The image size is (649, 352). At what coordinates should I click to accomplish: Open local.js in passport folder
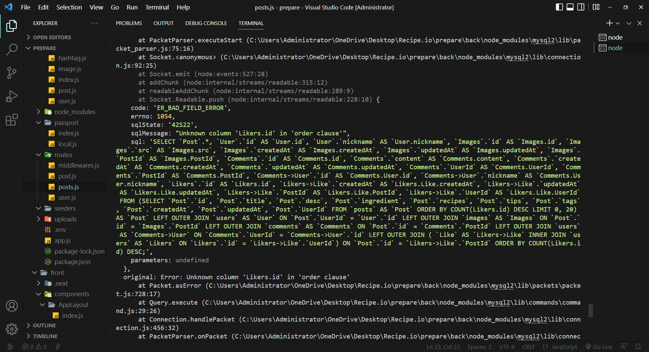click(67, 144)
